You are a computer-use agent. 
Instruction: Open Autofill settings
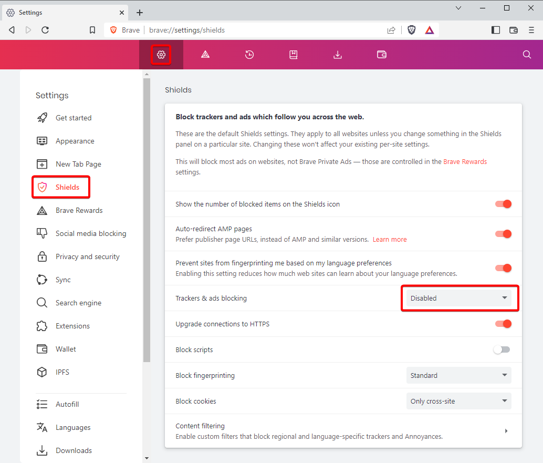coord(67,405)
